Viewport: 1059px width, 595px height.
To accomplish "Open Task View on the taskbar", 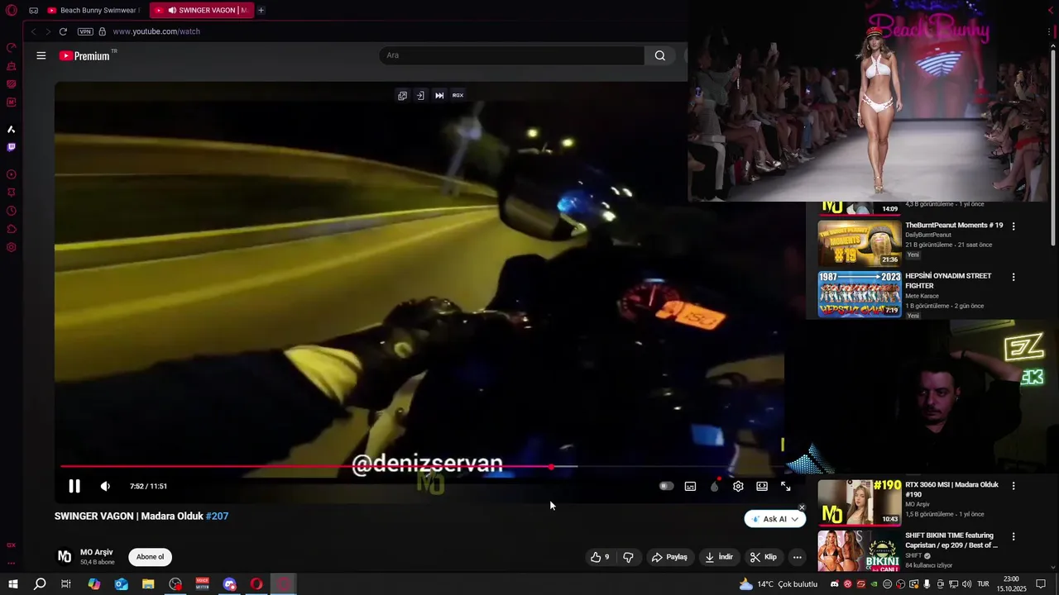I will (66, 584).
